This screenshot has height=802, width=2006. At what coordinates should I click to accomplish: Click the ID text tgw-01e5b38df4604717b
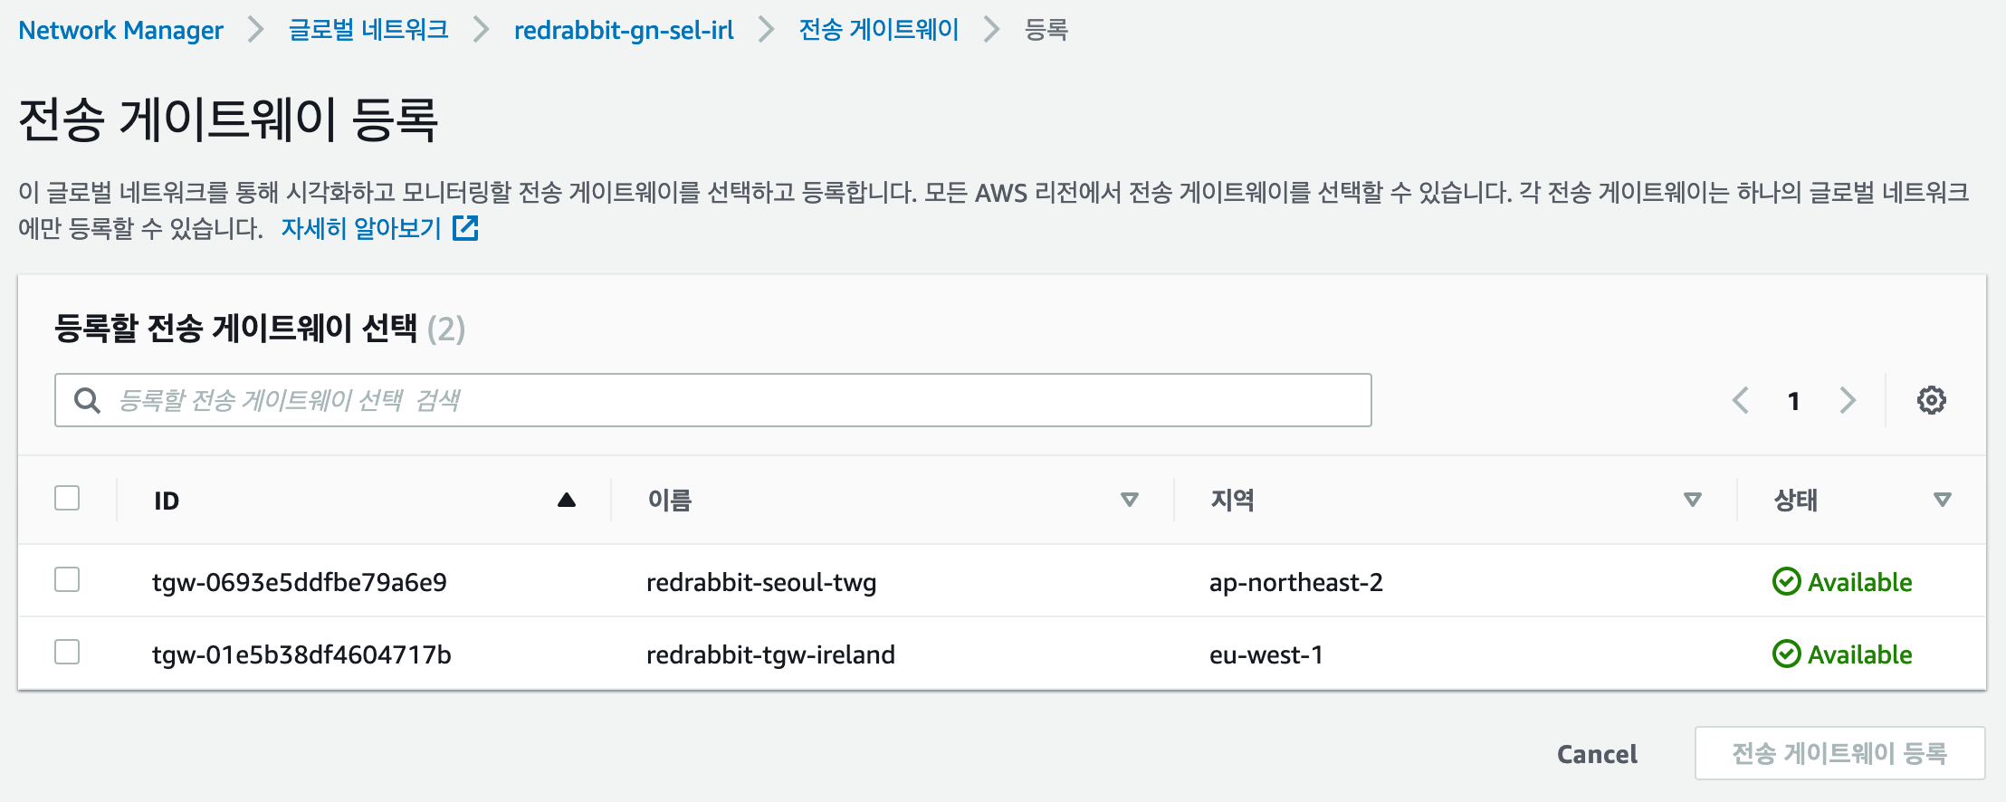(301, 654)
